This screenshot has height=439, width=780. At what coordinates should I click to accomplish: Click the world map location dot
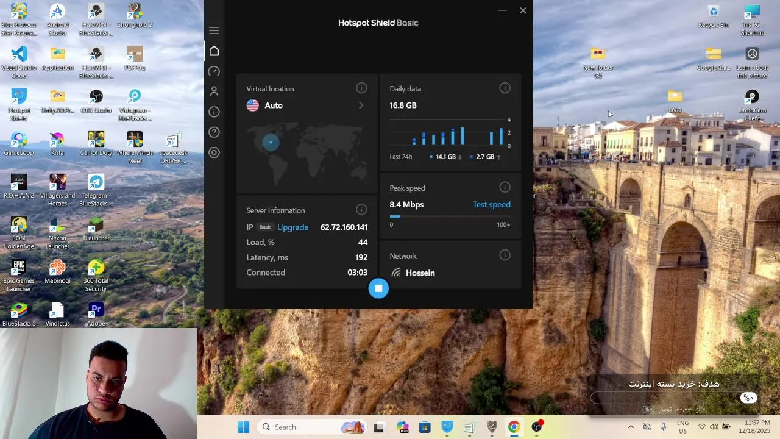(271, 143)
